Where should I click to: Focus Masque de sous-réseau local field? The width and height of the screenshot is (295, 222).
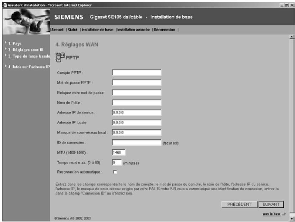(x=136, y=132)
